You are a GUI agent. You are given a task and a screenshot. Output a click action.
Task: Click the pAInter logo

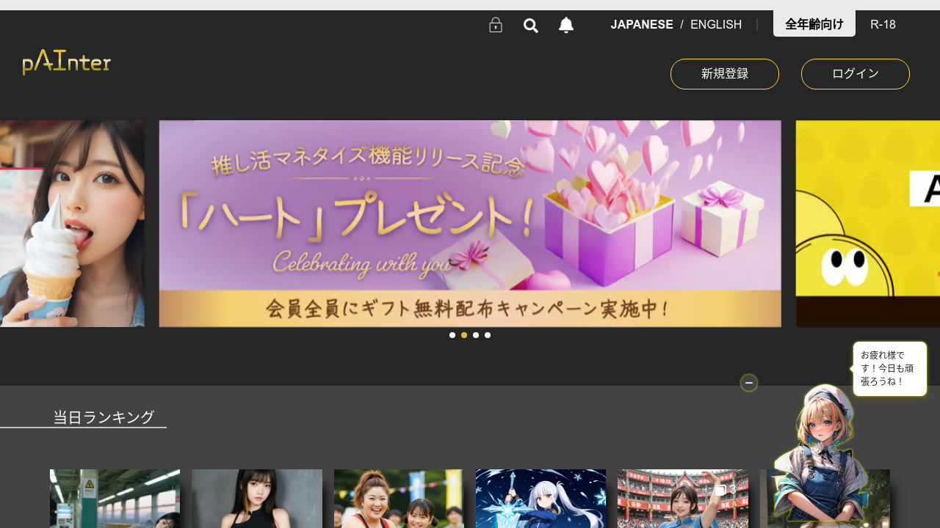pos(67,62)
